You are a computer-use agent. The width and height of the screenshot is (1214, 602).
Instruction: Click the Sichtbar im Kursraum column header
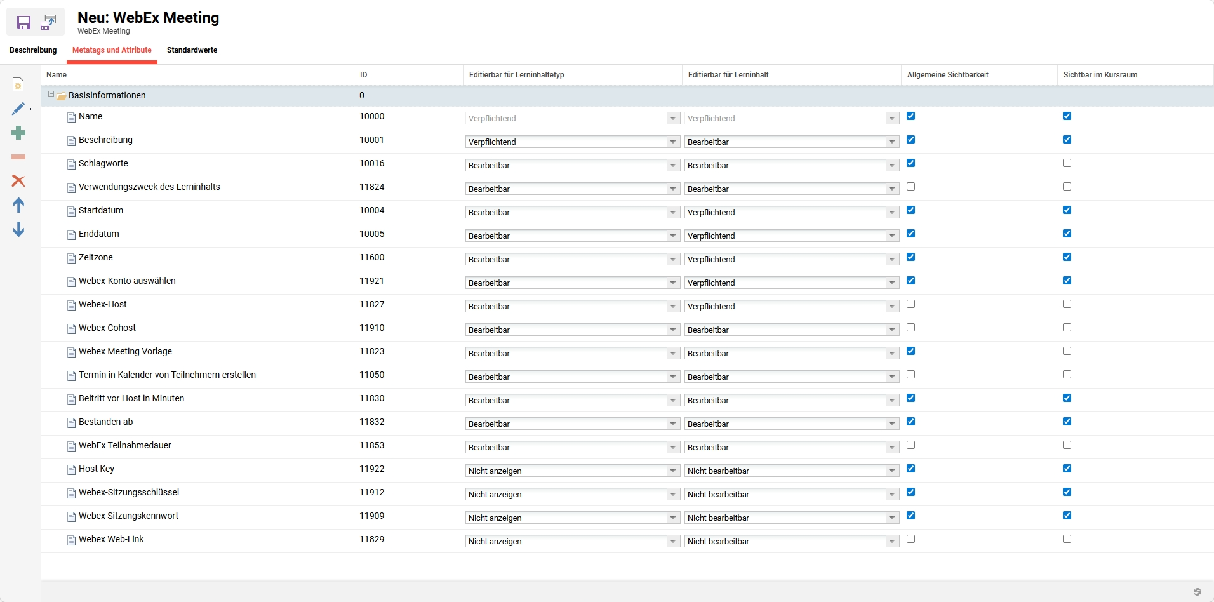(1135, 75)
